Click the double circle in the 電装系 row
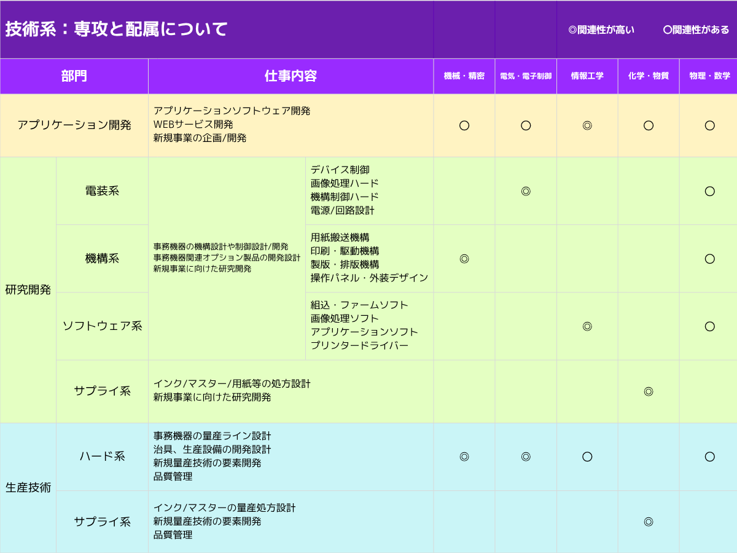Screen dimensions: 737x553 pyautogui.click(x=526, y=191)
